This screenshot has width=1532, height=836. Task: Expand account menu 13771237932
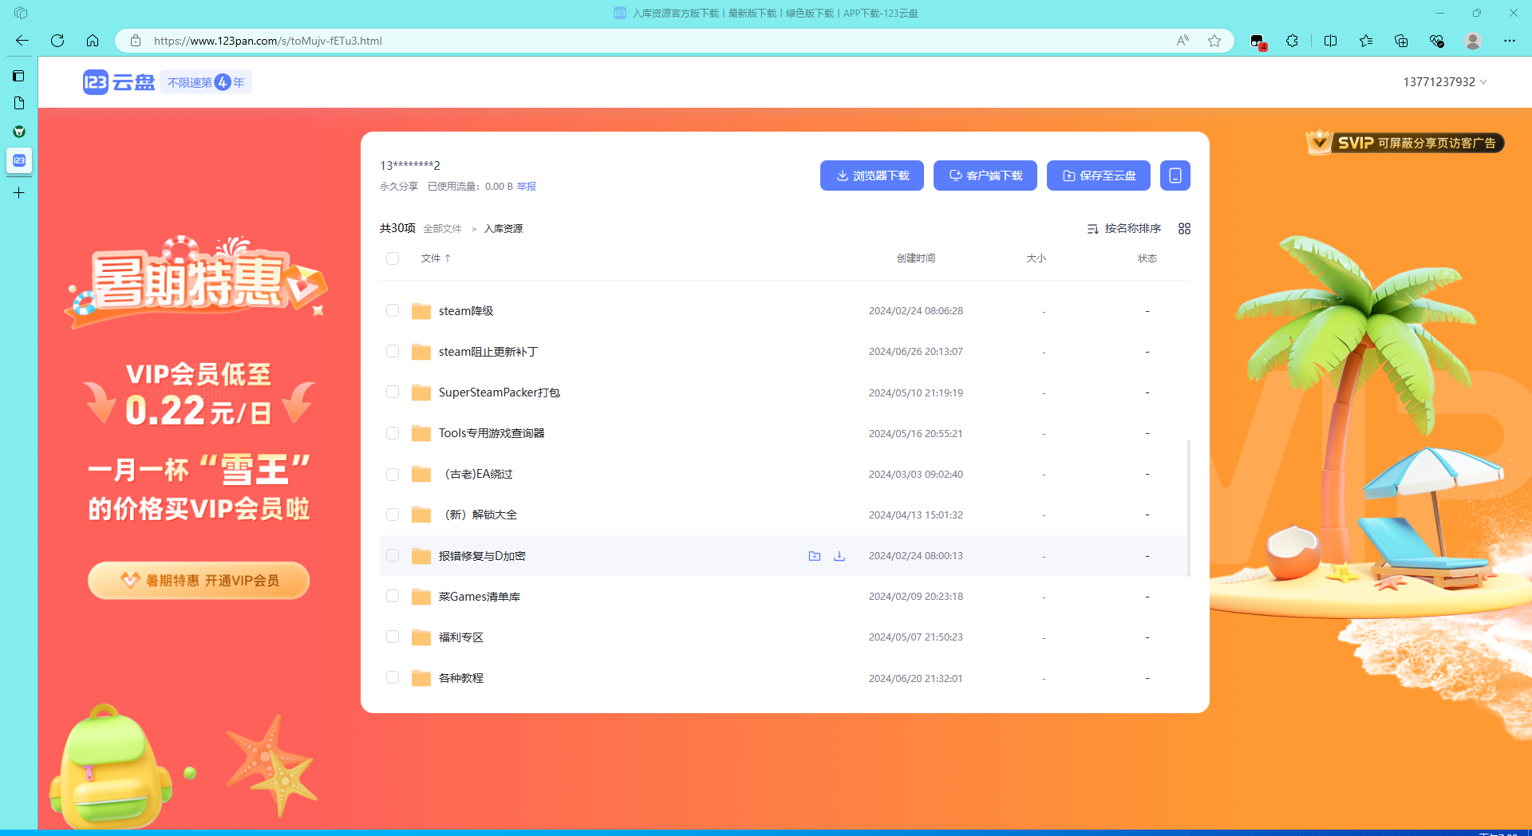(x=1444, y=82)
